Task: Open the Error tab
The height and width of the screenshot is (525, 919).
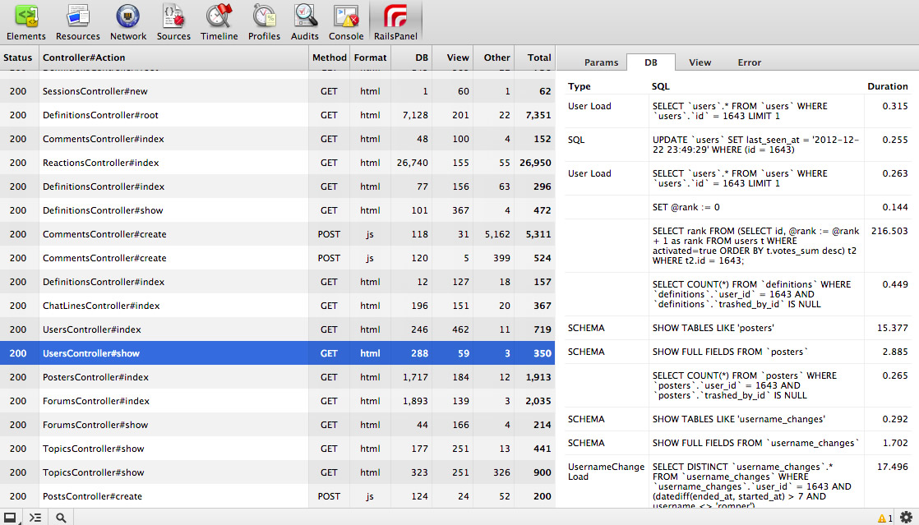Action: pos(749,62)
